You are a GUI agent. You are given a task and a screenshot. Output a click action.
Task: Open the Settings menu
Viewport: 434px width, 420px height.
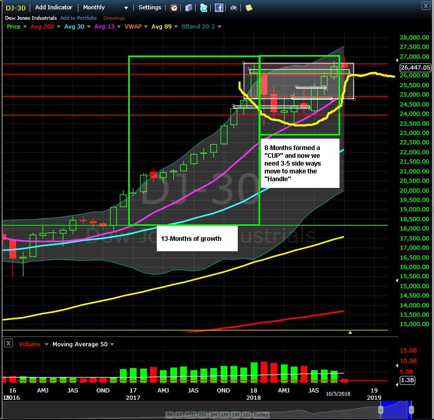(x=150, y=7)
